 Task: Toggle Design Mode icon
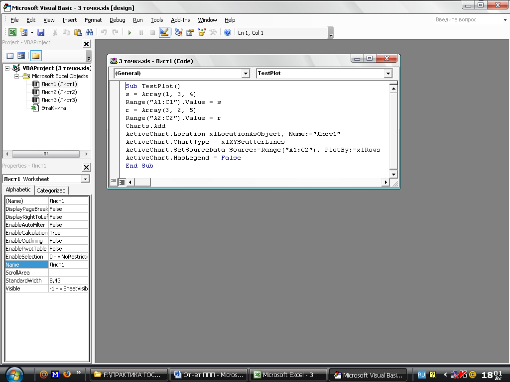coord(164,32)
